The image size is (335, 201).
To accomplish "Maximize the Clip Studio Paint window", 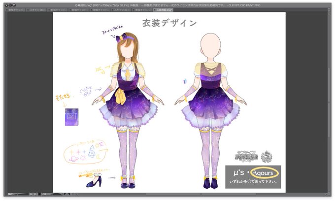I will (14, 5).
